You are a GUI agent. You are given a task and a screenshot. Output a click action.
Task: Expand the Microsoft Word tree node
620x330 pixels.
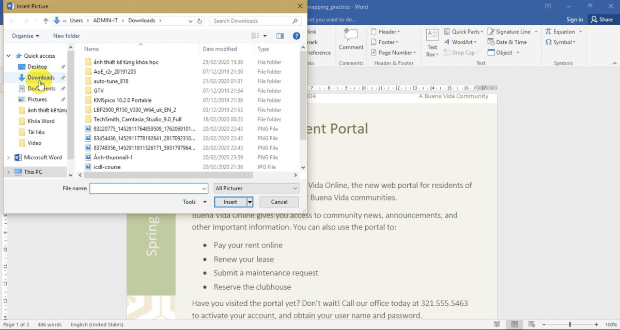8,158
